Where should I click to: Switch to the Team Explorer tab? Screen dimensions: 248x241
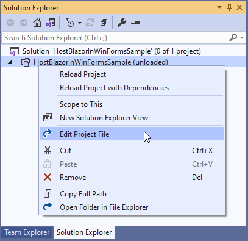point(27,232)
